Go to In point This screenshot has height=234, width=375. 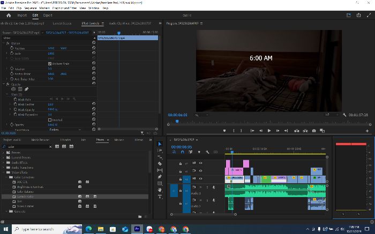(x=252, y=131)
